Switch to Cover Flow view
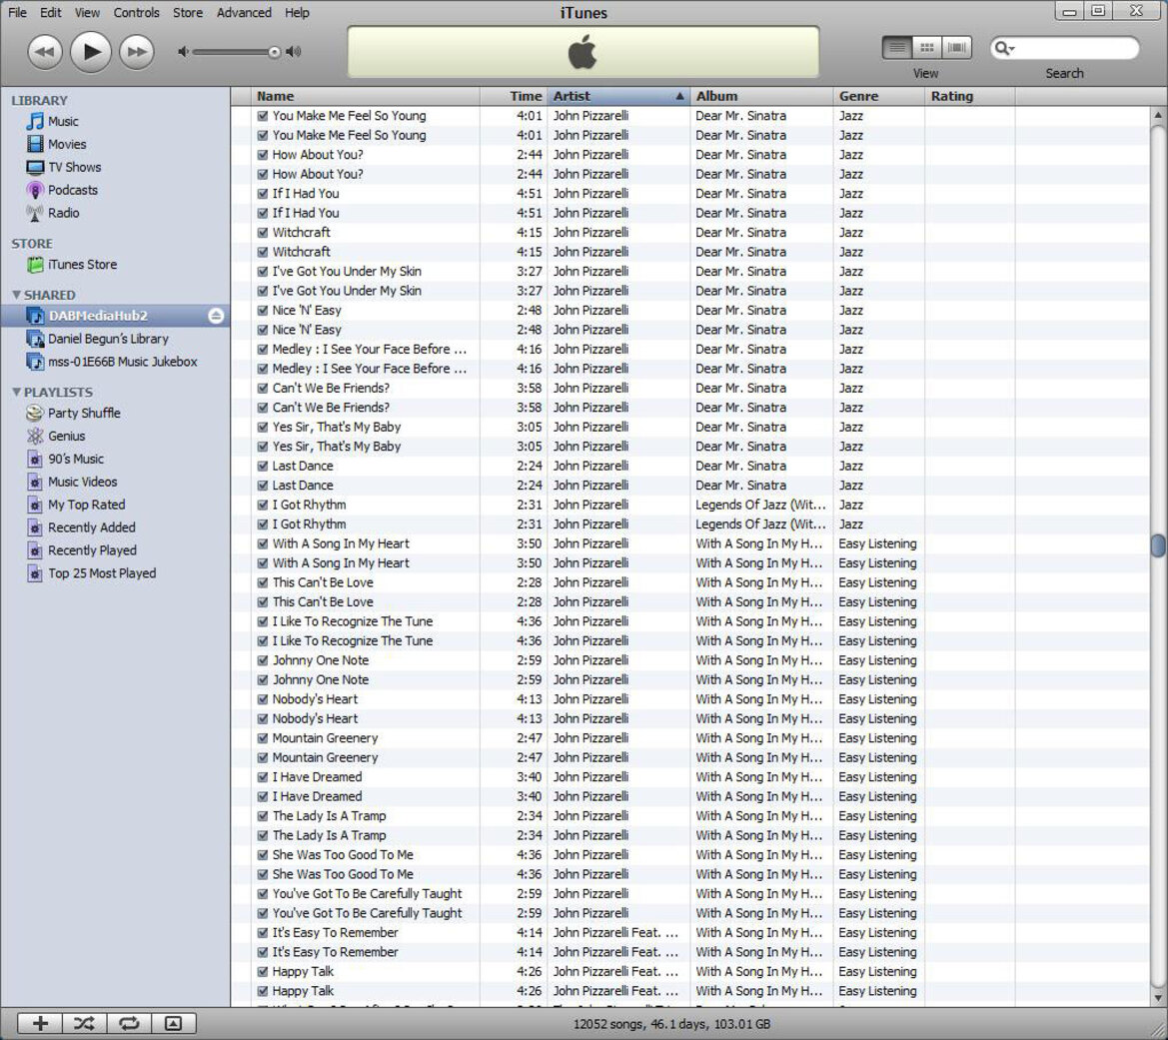 [957, 48]
